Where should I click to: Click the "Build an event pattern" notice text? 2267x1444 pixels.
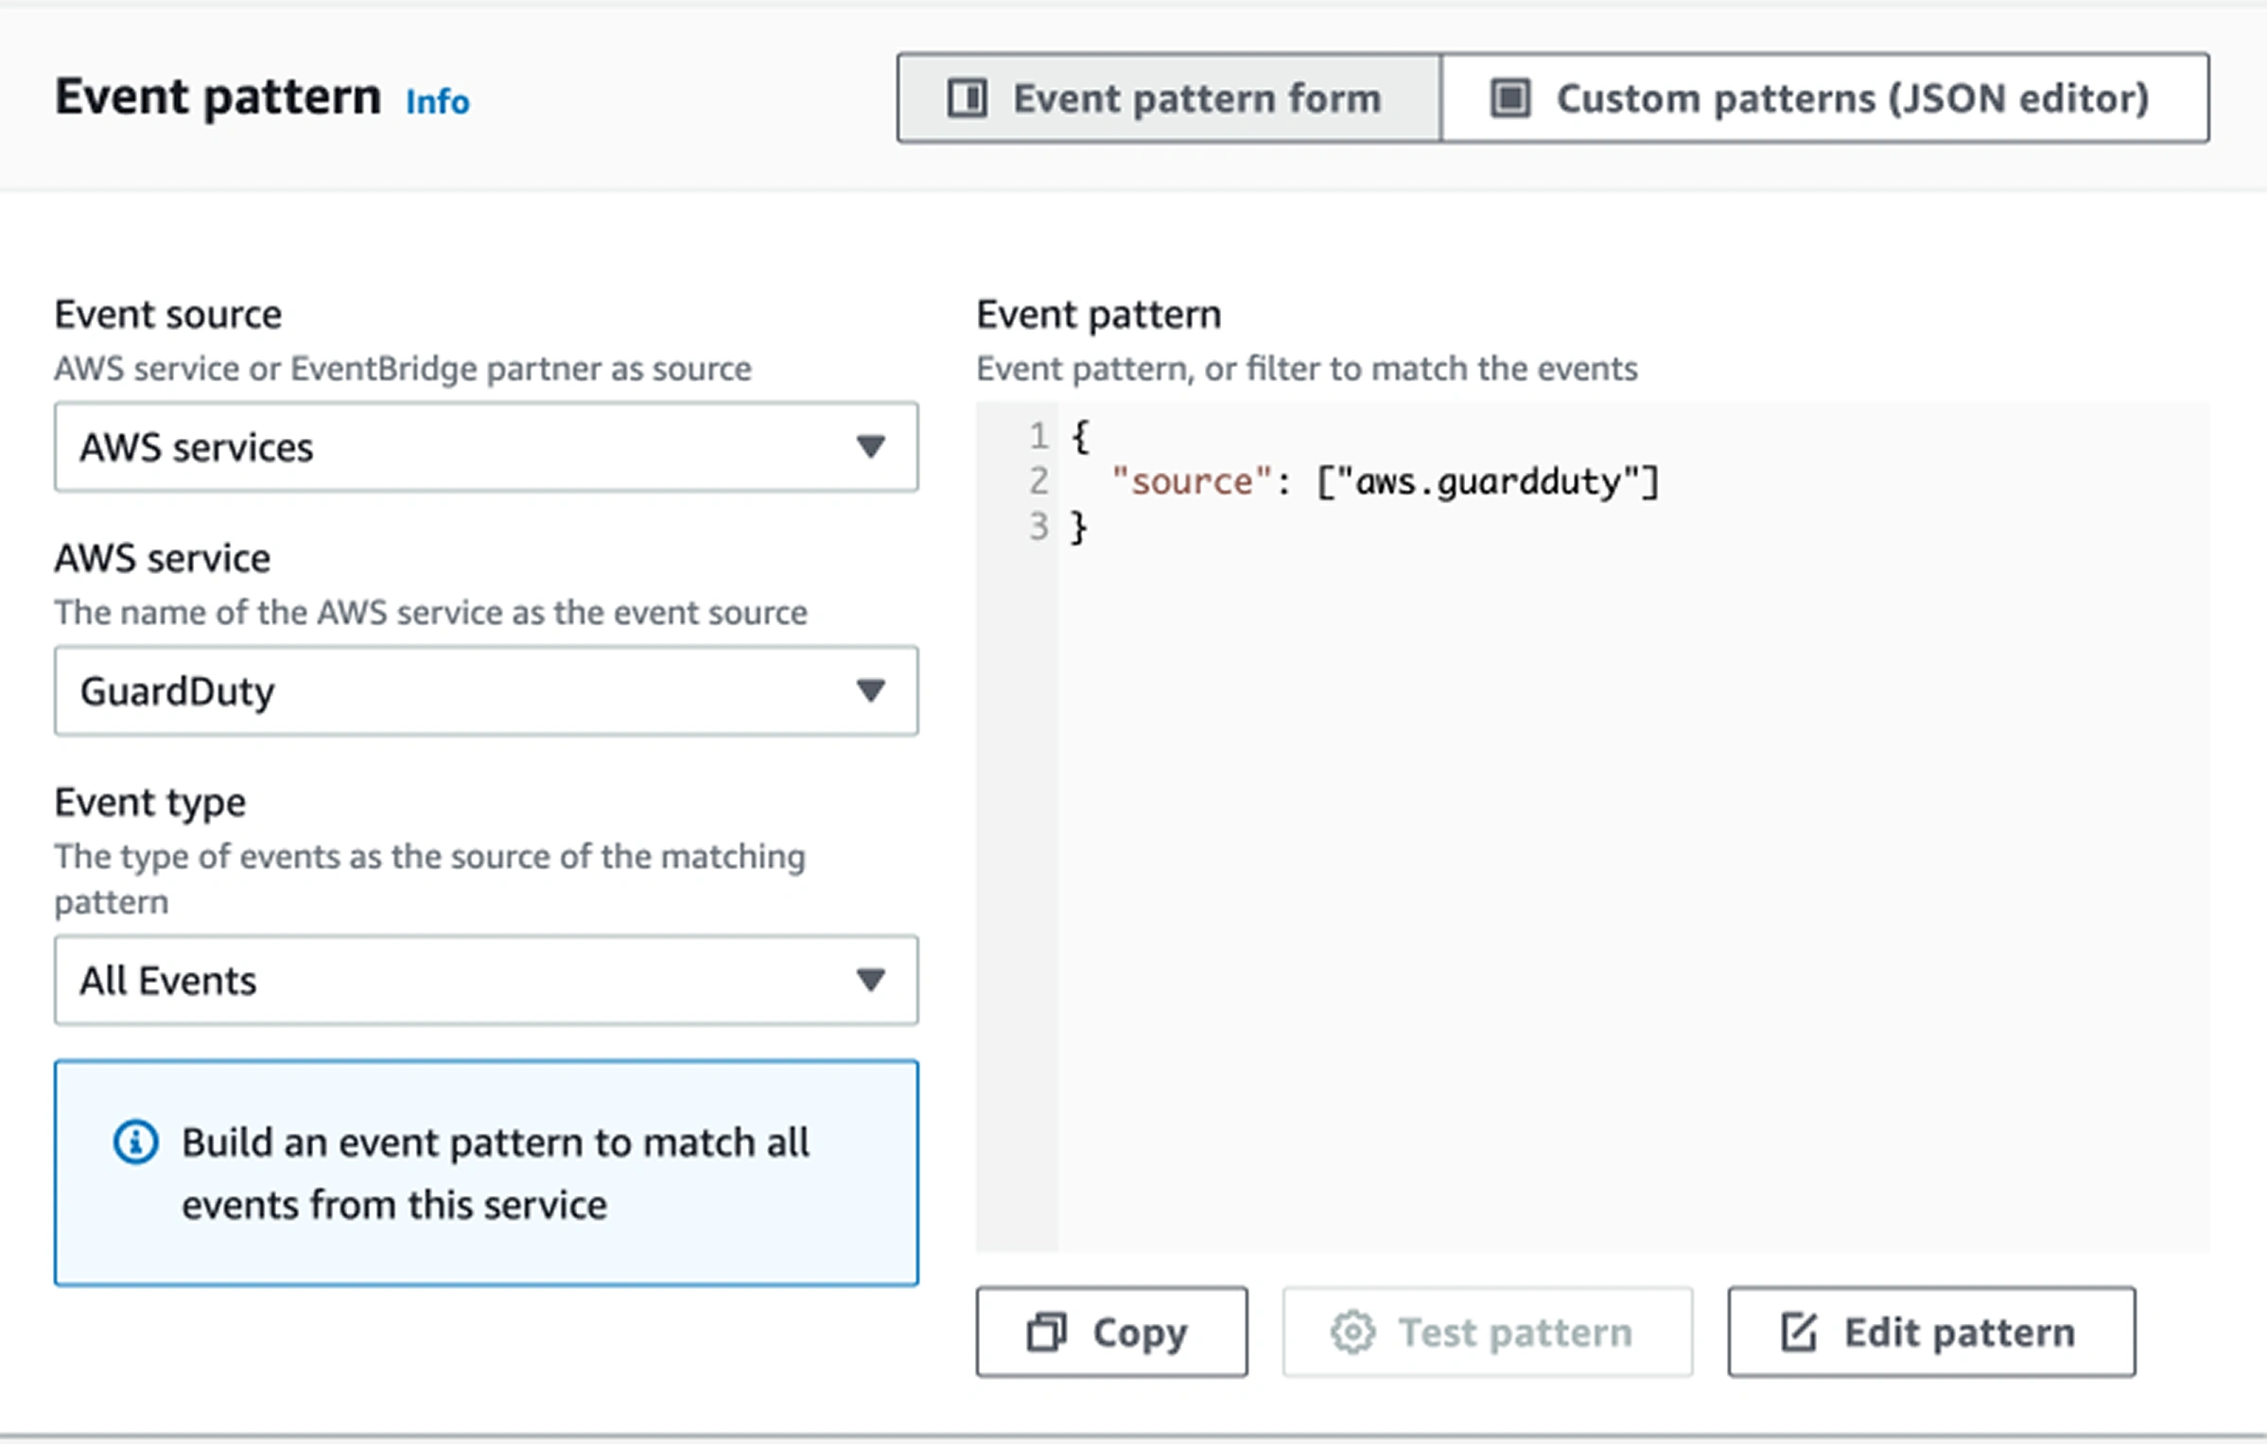[x=495, y=1173]
